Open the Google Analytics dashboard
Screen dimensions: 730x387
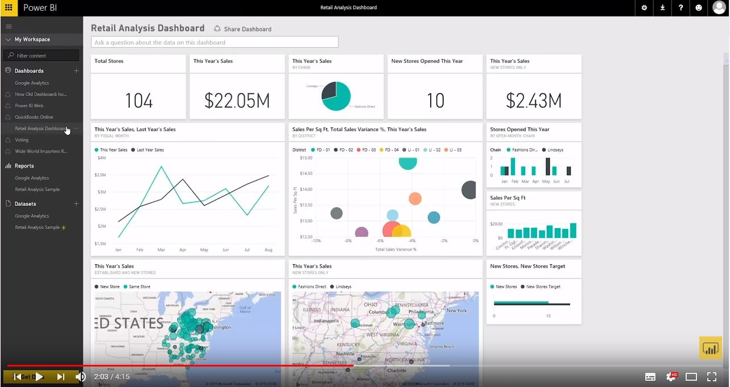coord(32,83)
